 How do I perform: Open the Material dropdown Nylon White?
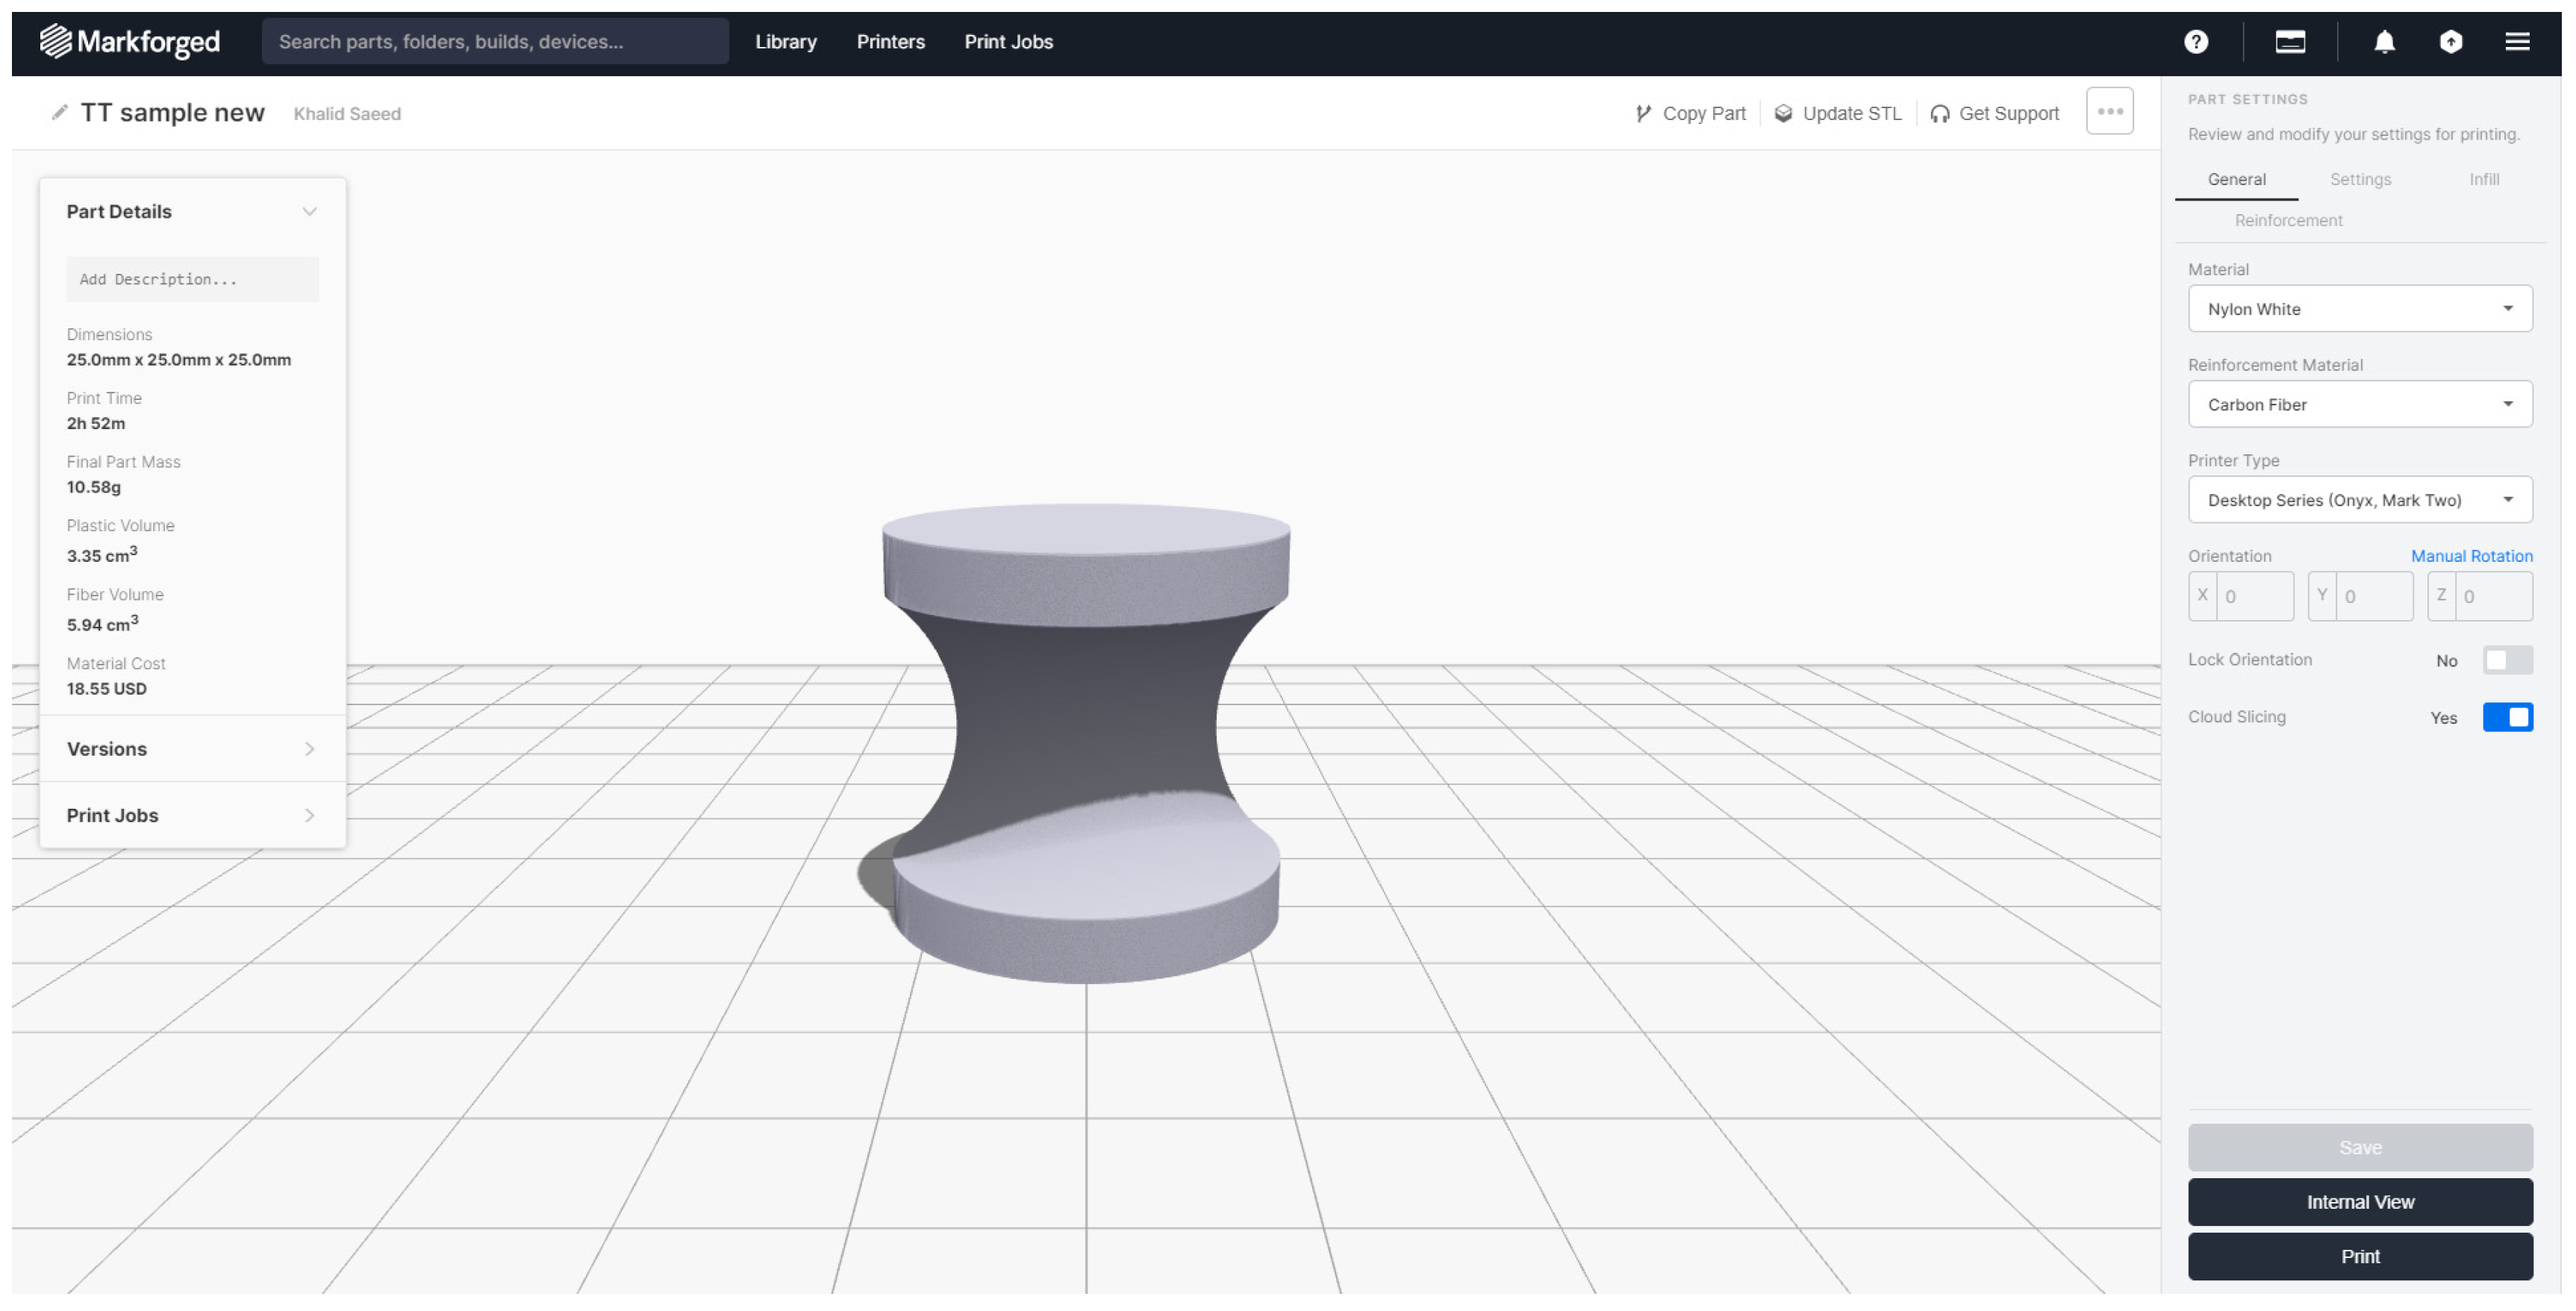click(2359, 309)
